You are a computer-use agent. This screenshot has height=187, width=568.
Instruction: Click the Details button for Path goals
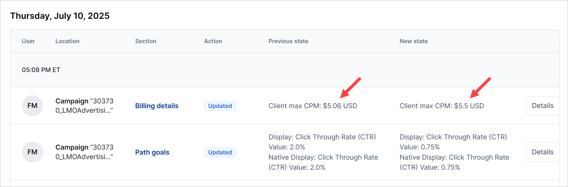pyautogui.click(x=542, y=152)
